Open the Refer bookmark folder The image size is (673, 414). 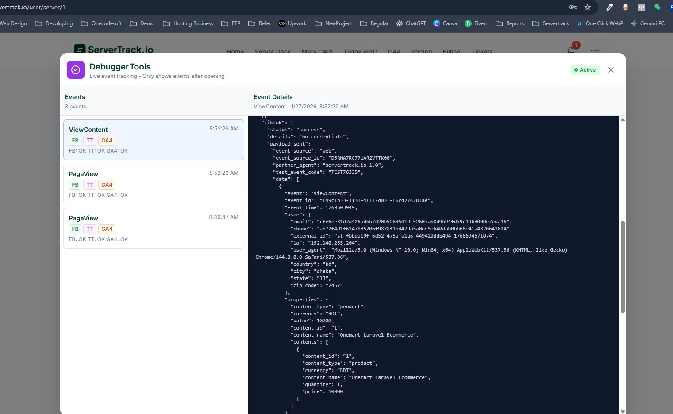[260, 23]
